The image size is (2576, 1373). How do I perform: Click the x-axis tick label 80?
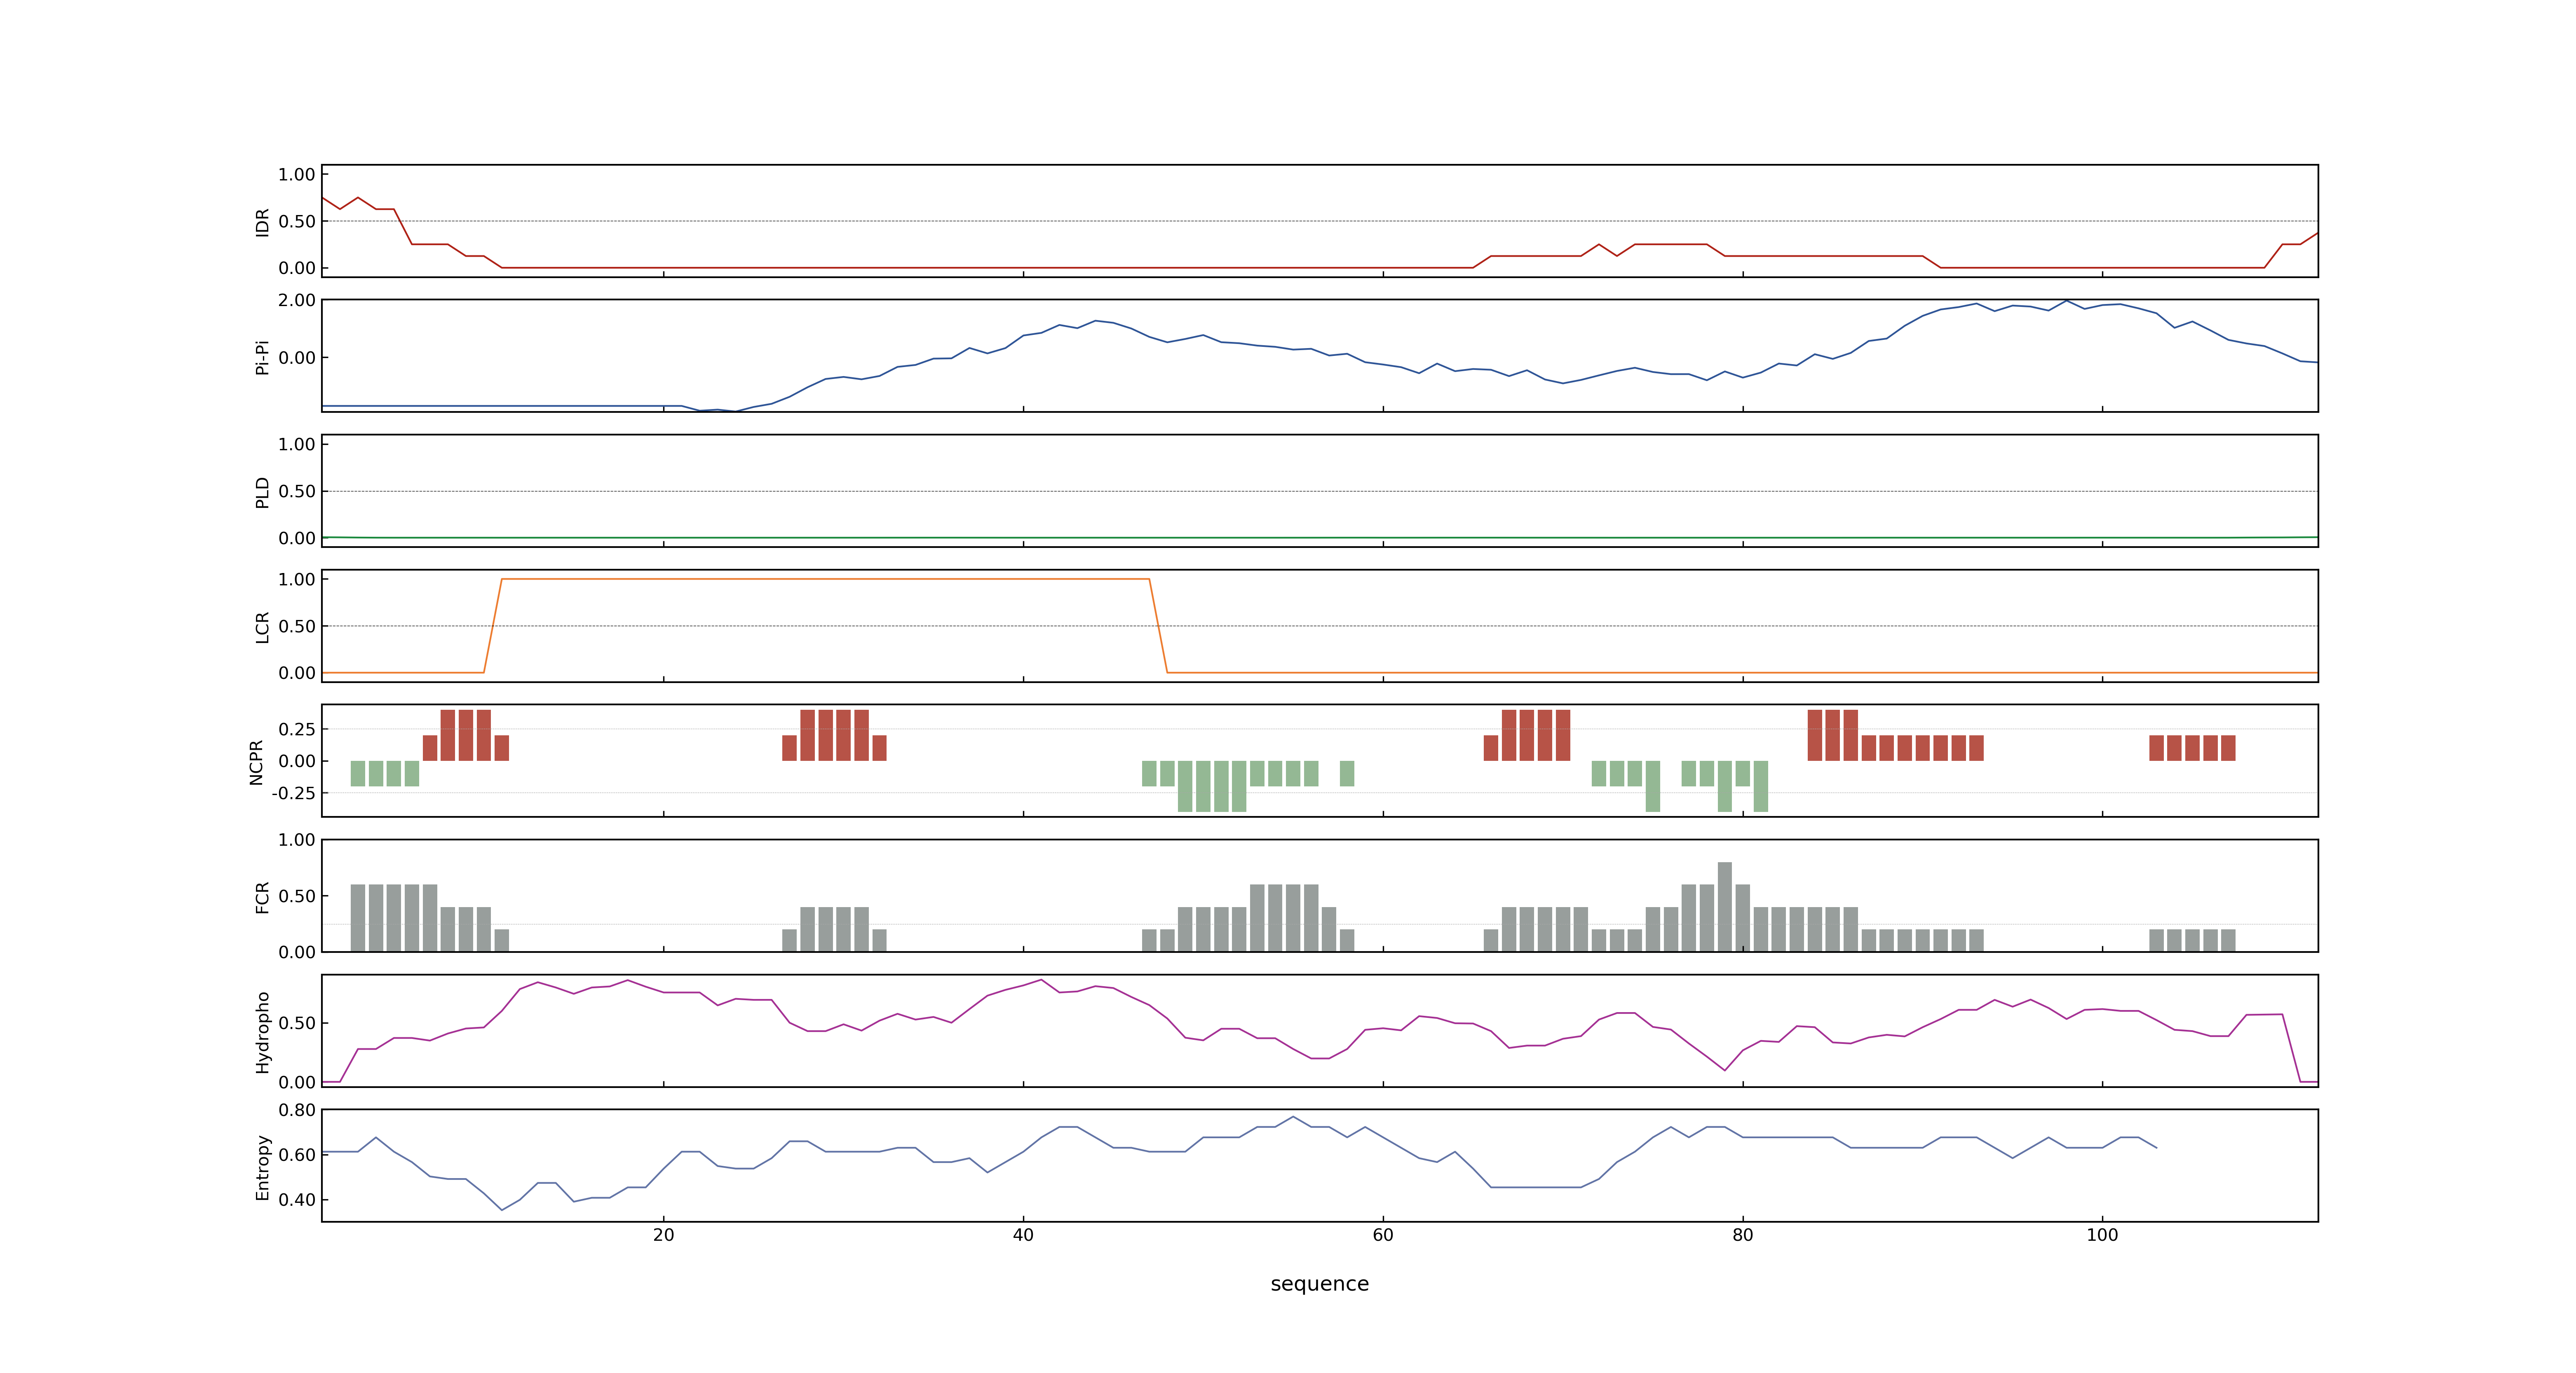coord(1743,1235)
